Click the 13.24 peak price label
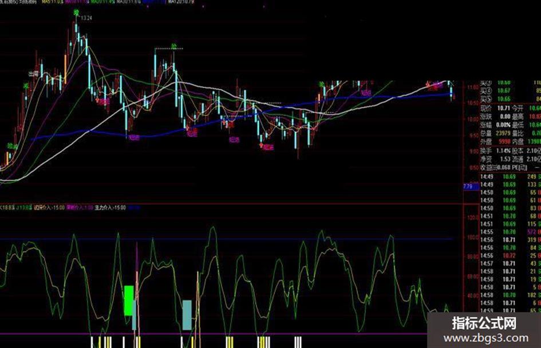The image size is (541, 348). pos(86,18)
